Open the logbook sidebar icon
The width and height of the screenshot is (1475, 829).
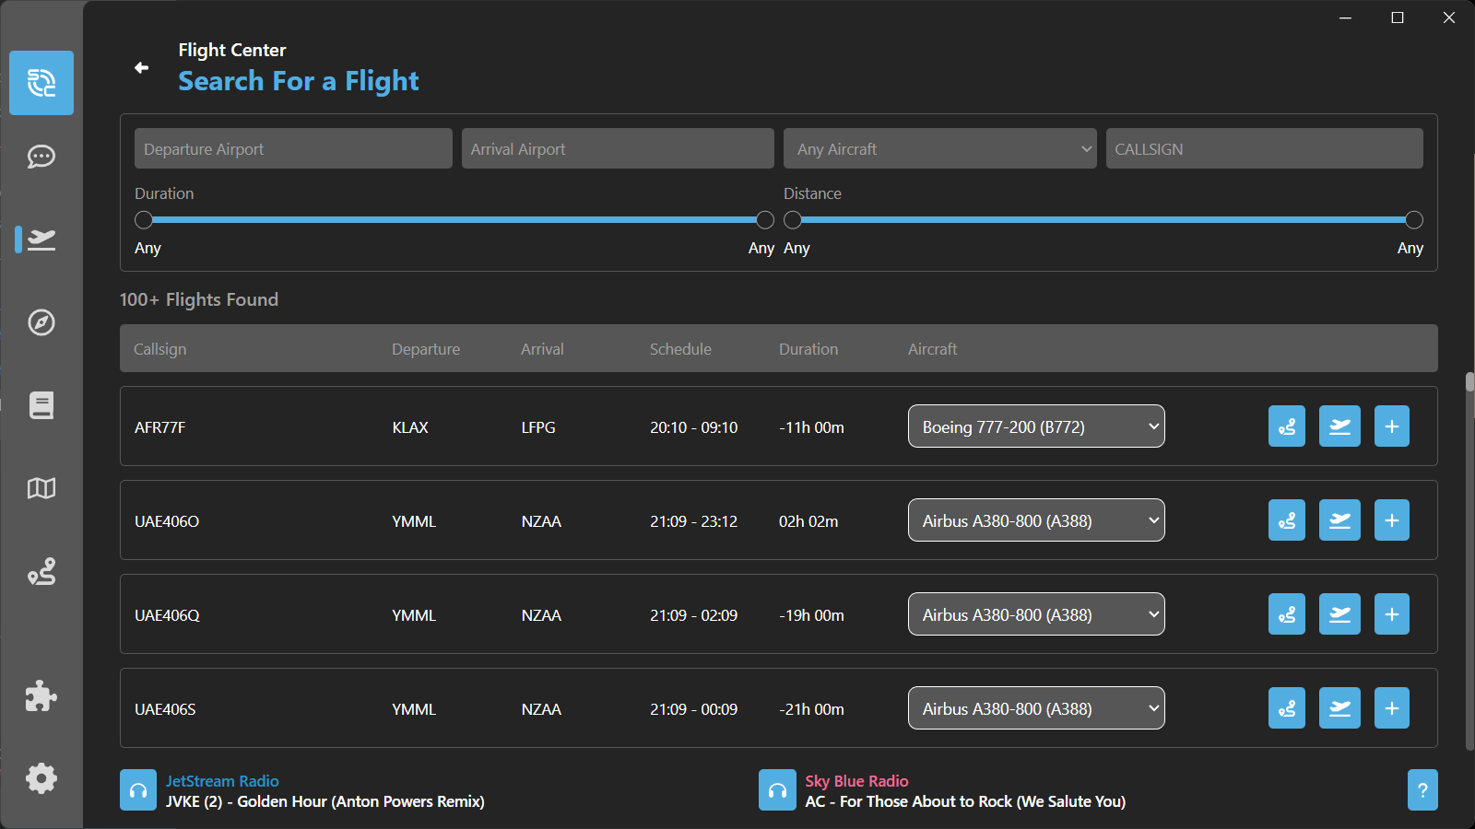(41, 405)
